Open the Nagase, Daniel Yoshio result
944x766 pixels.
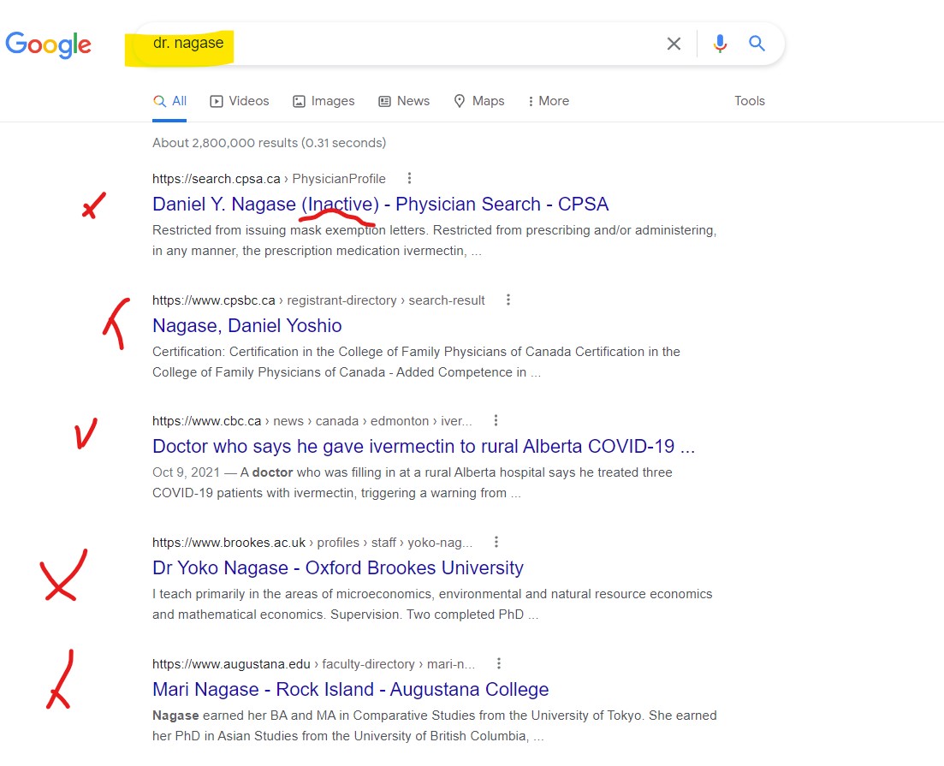coord(246,326)
